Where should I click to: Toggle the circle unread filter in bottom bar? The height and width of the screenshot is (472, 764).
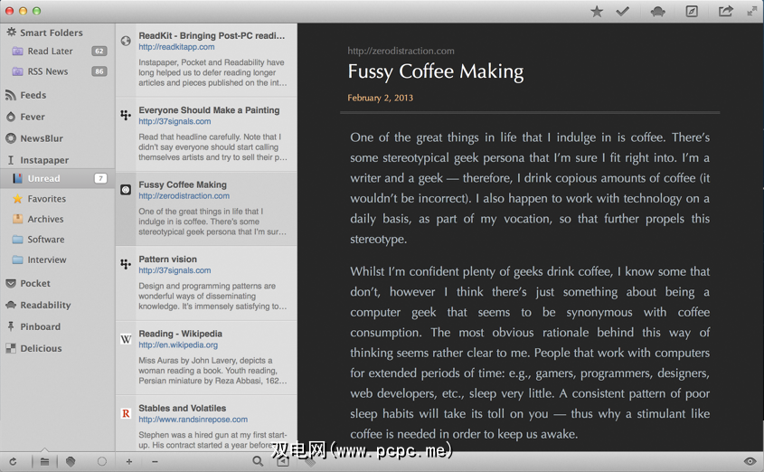101,462
